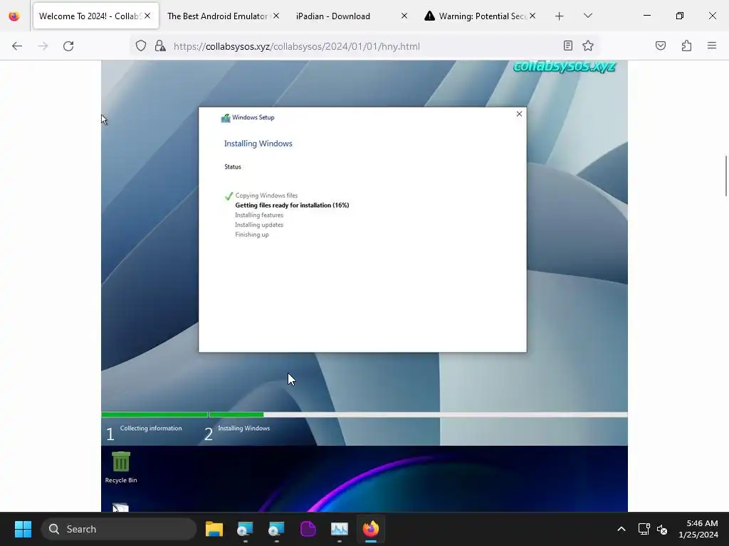Click 'Installing updates' status line
Image resolution: width=729 pixels, height=546 pixels.
pos(259,225)
